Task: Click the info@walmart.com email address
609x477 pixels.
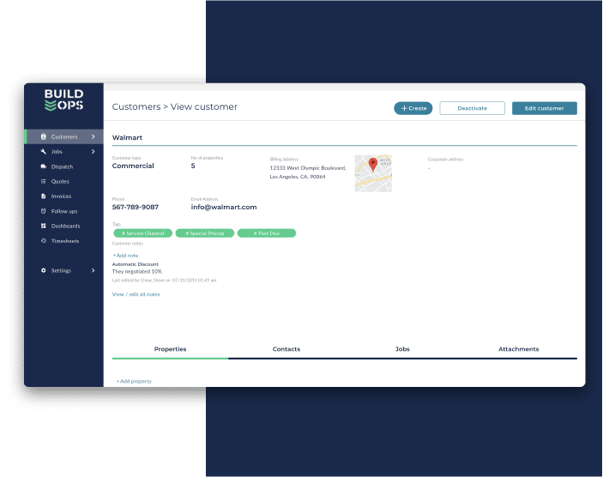Action: [224, 207]
